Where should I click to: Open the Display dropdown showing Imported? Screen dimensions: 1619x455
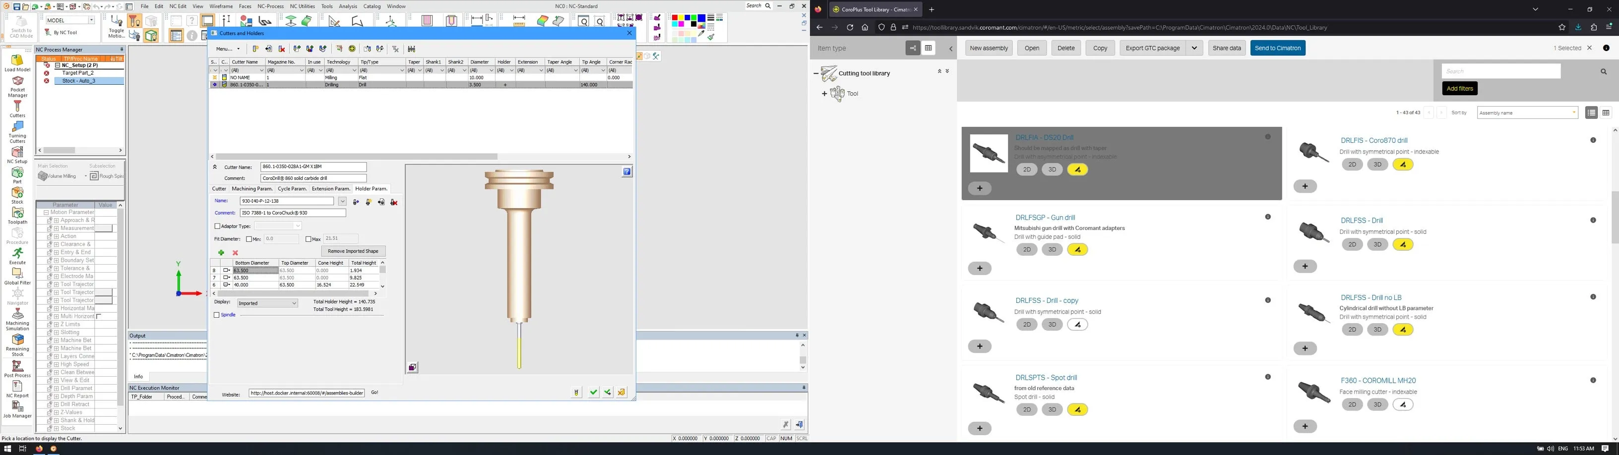click(267, 303)
